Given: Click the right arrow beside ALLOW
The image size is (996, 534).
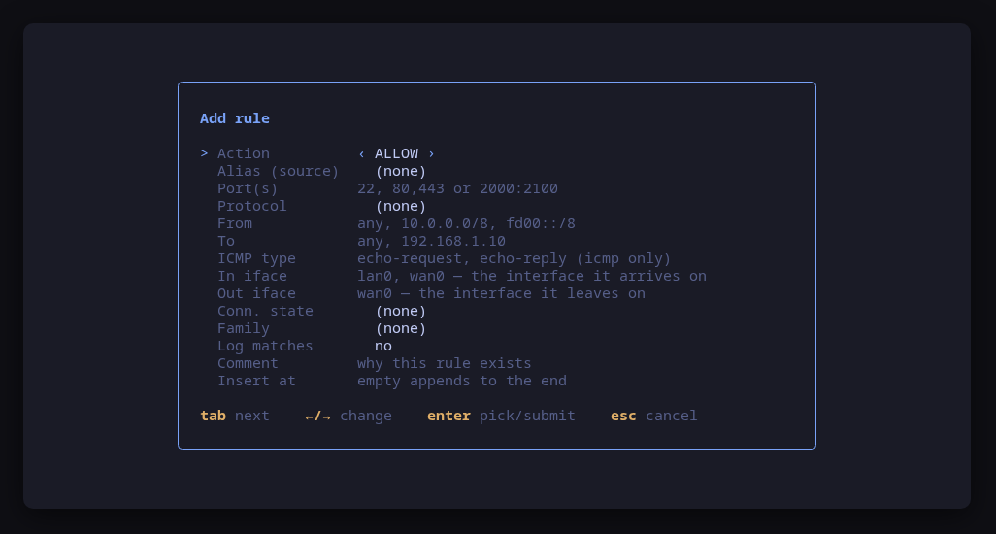Looking at the screenshot, I should [431, 153].
